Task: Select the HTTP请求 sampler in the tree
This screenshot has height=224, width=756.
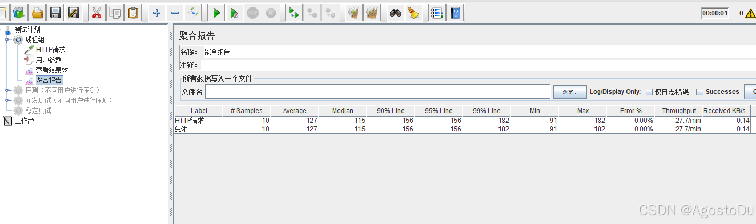Action: [51, 50]
